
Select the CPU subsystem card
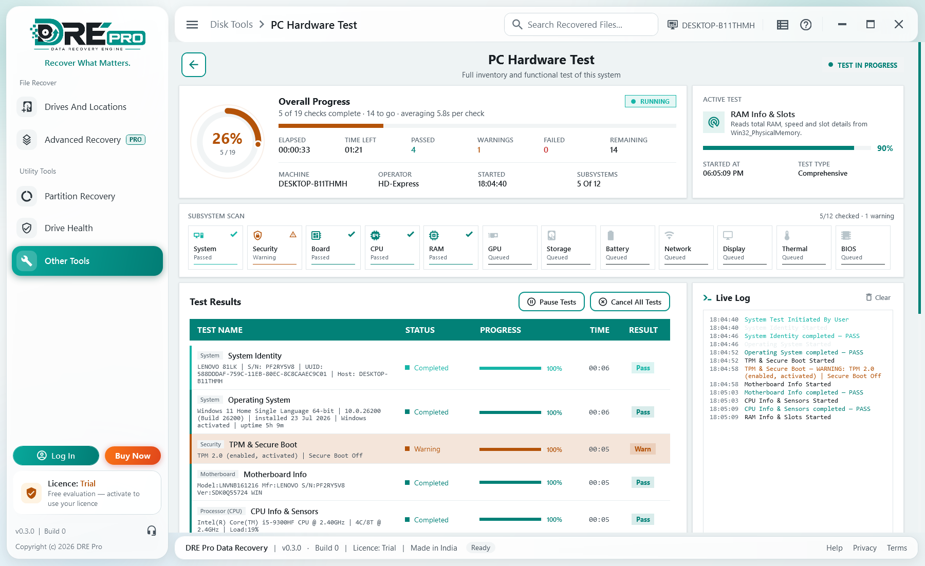tap(392, 247)
